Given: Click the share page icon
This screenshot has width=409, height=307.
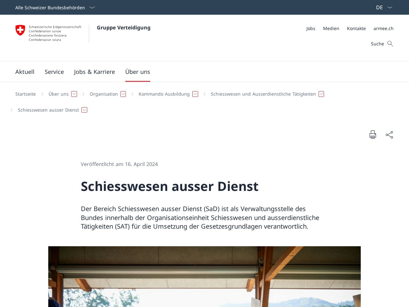Looking at the screenshot, I should pos(389,135).
